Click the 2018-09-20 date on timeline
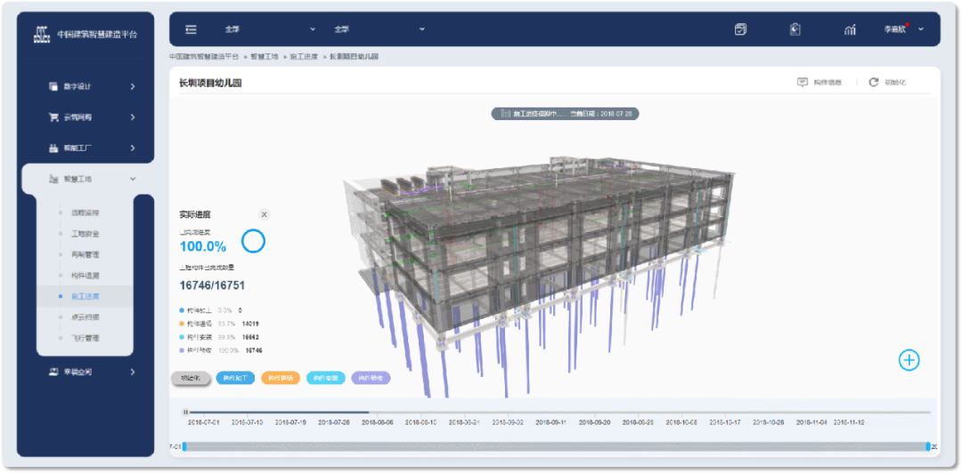962x473 pixels. pos(592,423)
